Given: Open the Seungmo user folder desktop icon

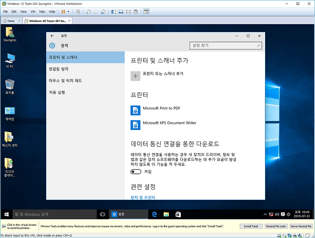Looking at the screenshot, I should coord(10,34).
